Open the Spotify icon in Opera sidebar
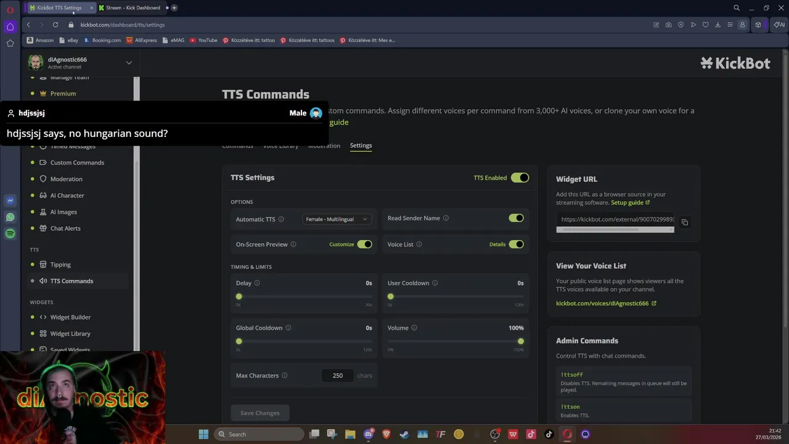The height and width of the screenshot is (444, 789). click(10, 234)
